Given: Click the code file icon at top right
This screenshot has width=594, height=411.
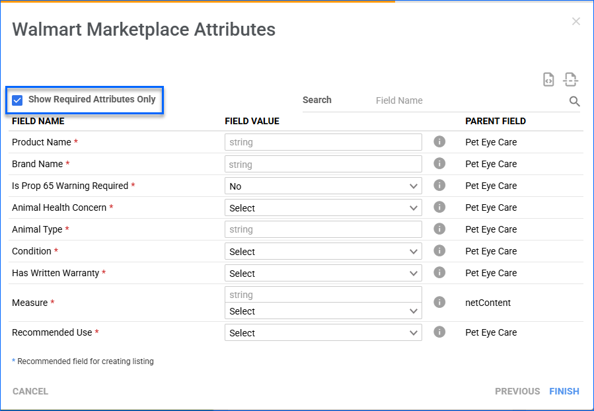Looking at the screenshot, I should 548,79.
